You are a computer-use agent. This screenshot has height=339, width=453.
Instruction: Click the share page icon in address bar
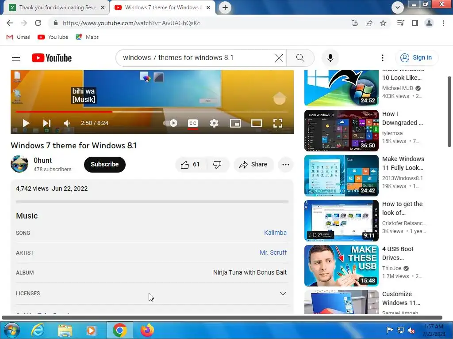369,23
